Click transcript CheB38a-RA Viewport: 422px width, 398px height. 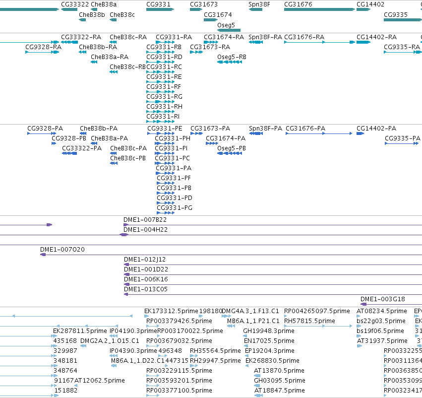point(110,57)
